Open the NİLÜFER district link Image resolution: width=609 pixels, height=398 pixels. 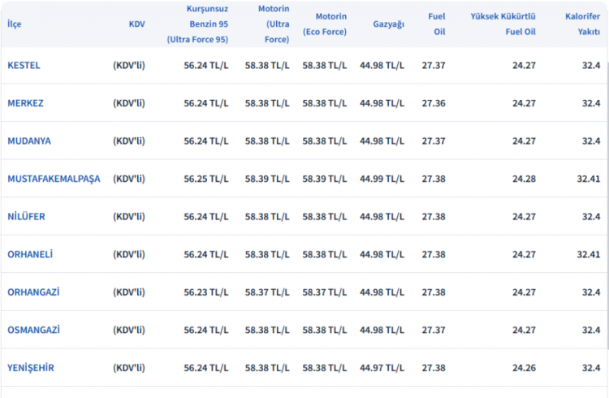(27, 217)
